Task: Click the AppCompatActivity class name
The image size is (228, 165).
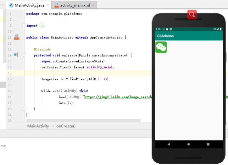Action: pyautogui.click(x=106, y=37)
